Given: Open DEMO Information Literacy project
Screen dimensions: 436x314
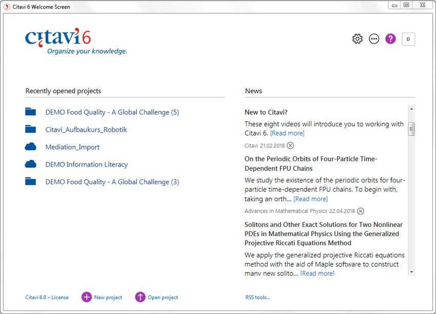Looking at the screenshot, I should (87, 164).
